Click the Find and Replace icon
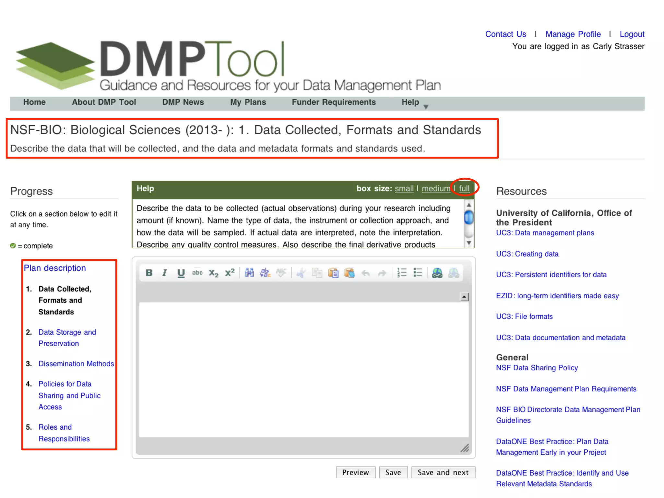Image resolution: width=664 pixels, height=498 pixels. tap(265, 273)
